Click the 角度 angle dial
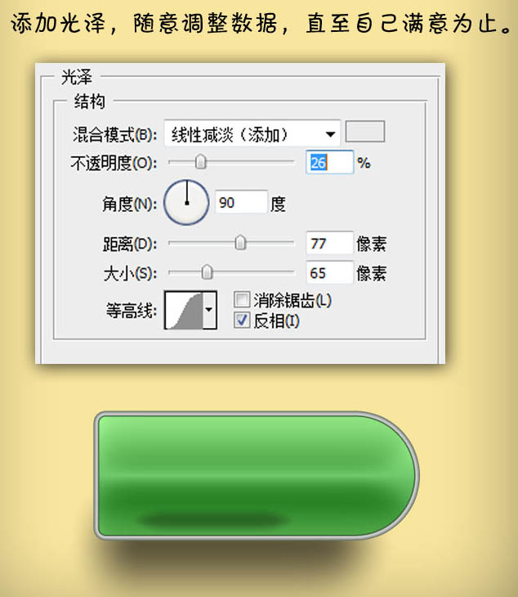The height and width of the screenshot is (597, 518). click(x=186, y=202)
